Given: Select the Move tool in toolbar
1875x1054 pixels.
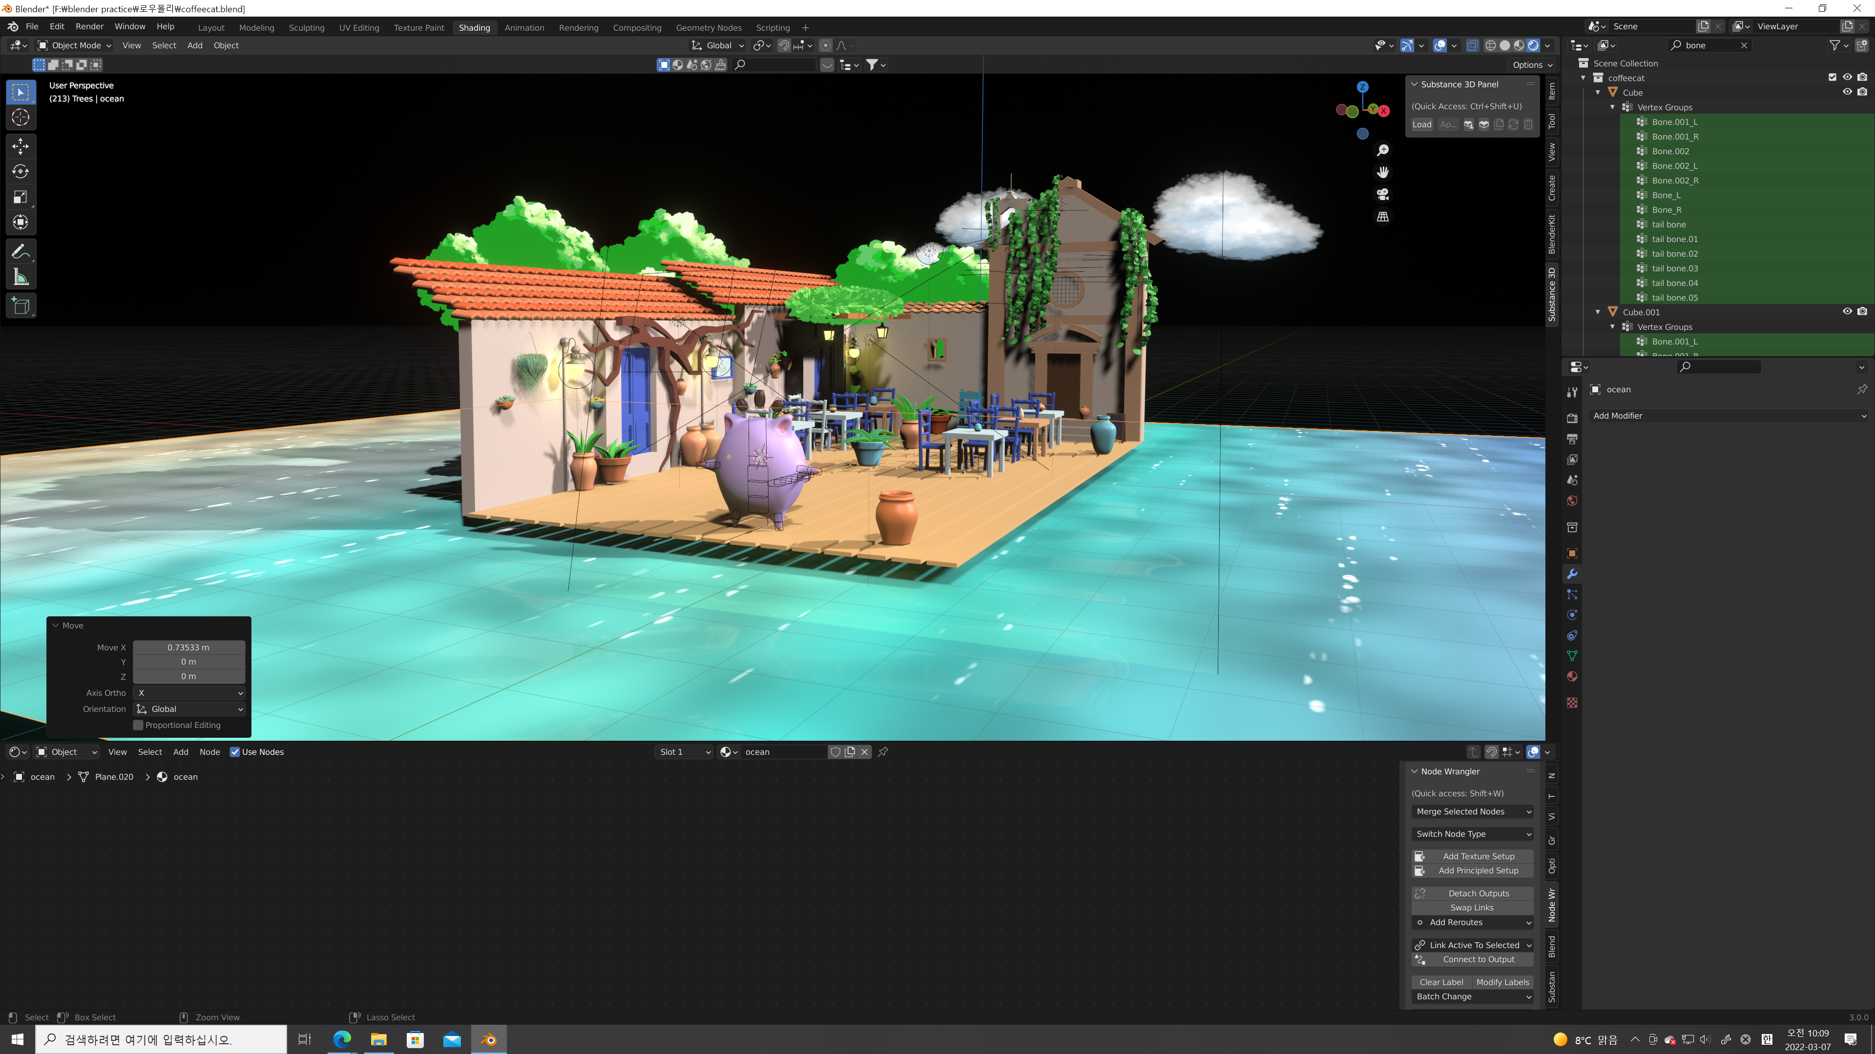Looking at the screenshot, I should [21, 146].
